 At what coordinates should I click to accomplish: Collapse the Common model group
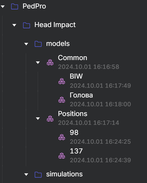click(38, 63)
